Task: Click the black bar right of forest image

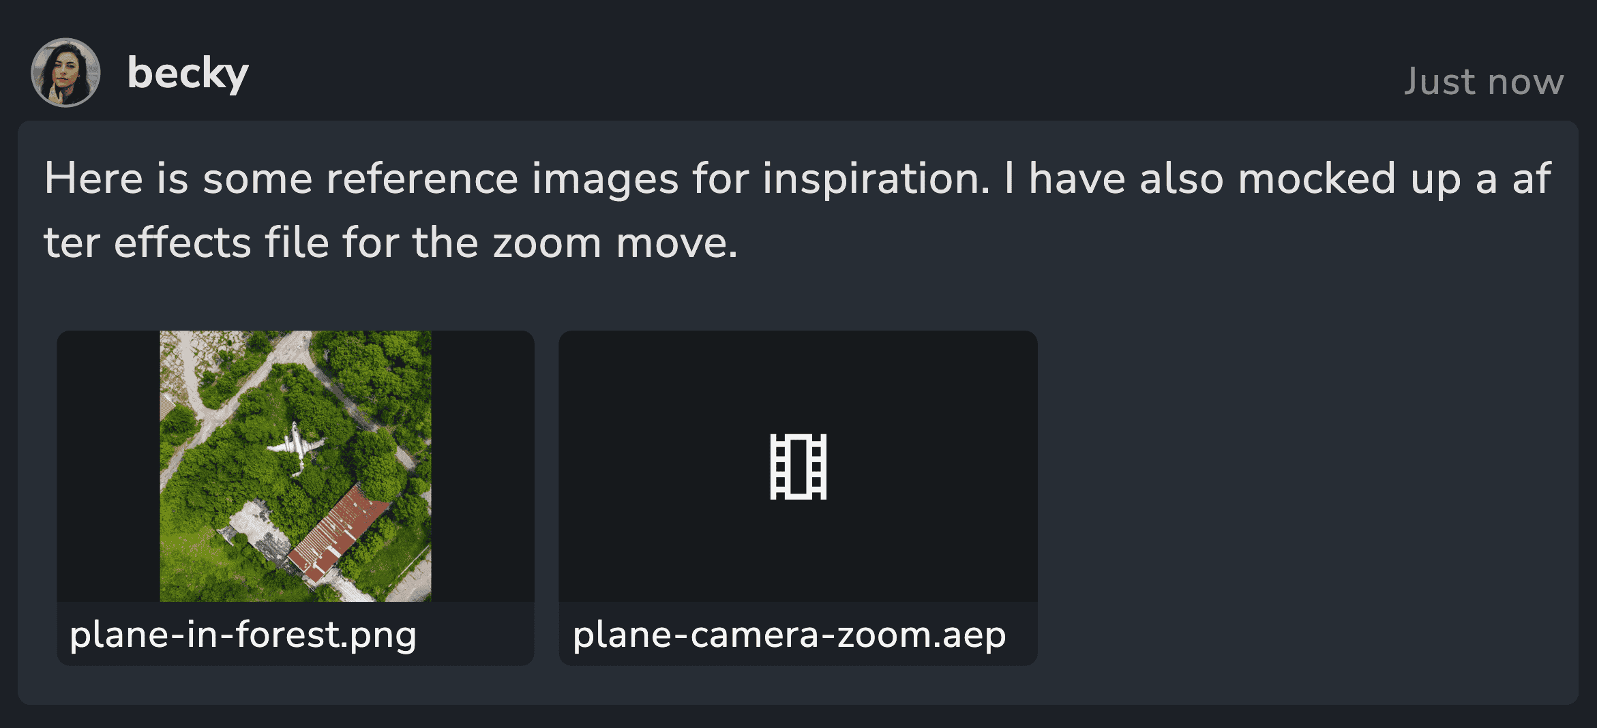Action: click(x=483, y=466)
